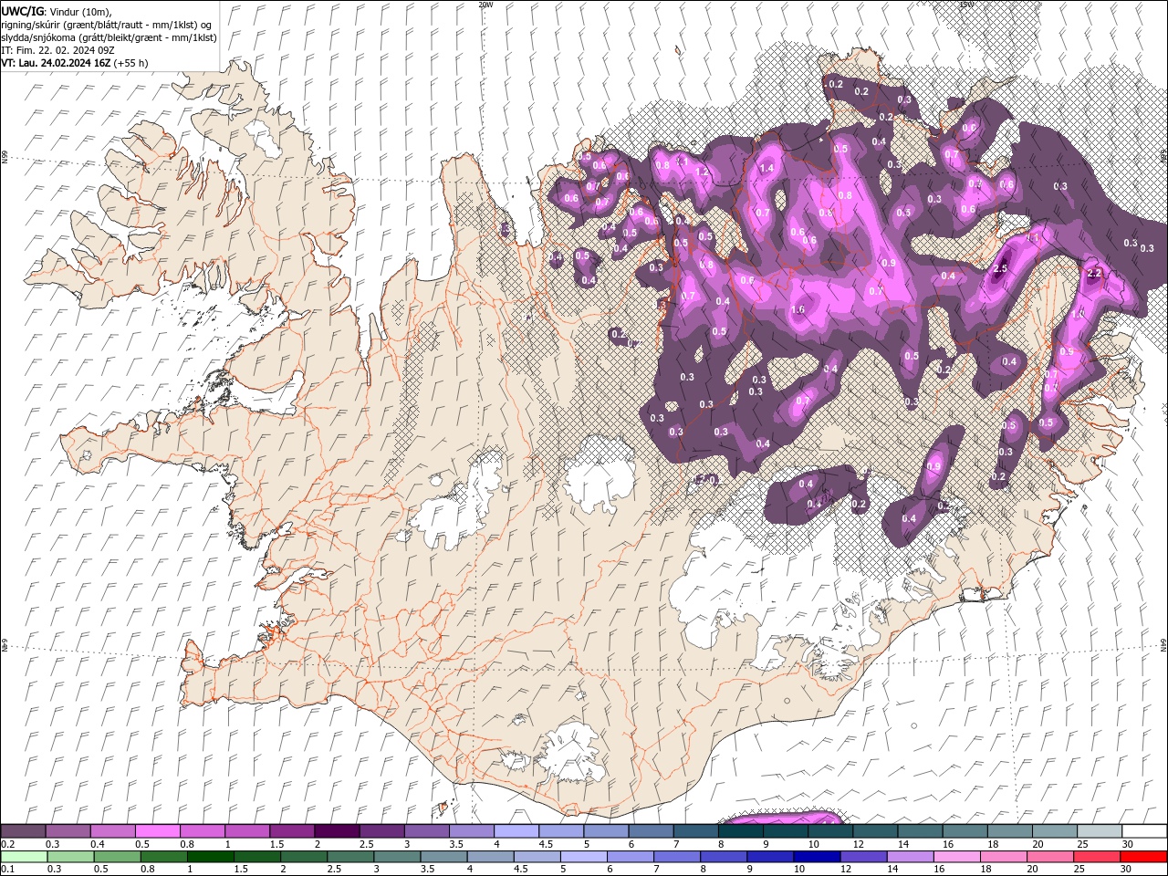Click the 2.2 precipitation value on the map

1096,273
